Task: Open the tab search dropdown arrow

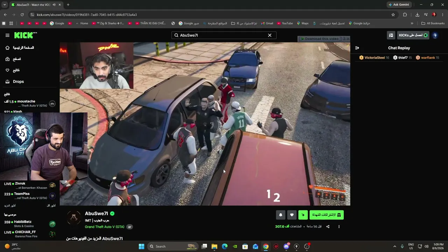Action: pos(5,5)
